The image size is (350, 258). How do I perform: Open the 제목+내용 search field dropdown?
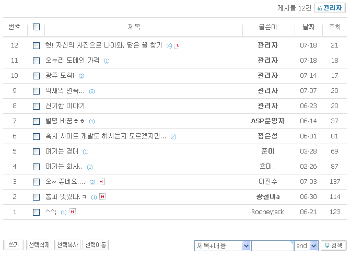pos(223,245)
